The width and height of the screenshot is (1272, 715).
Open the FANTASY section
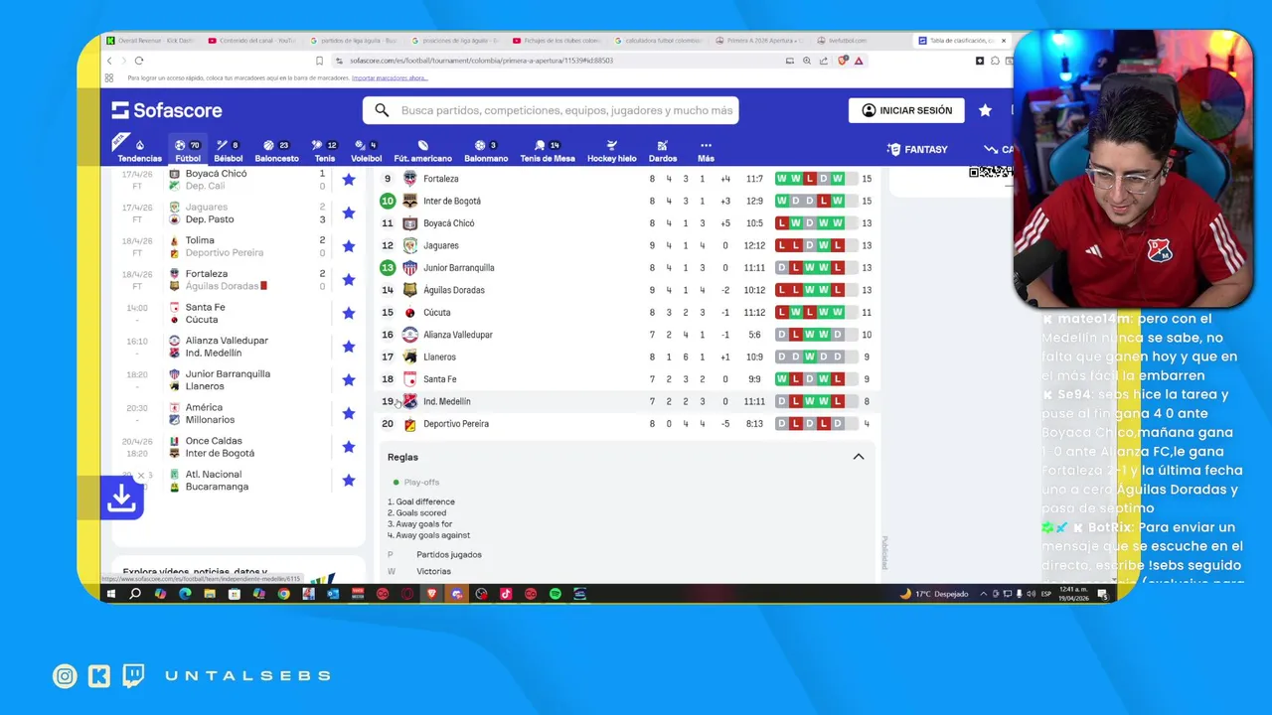(917, 149)
